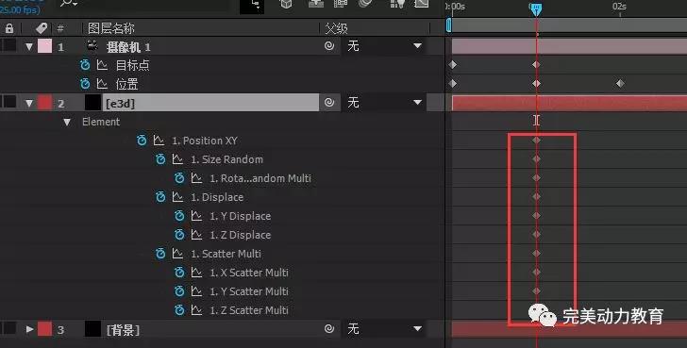Screen dimensions: 687x348
Task: Click parent pick whip of e3d layer
Action: point(329,103)
